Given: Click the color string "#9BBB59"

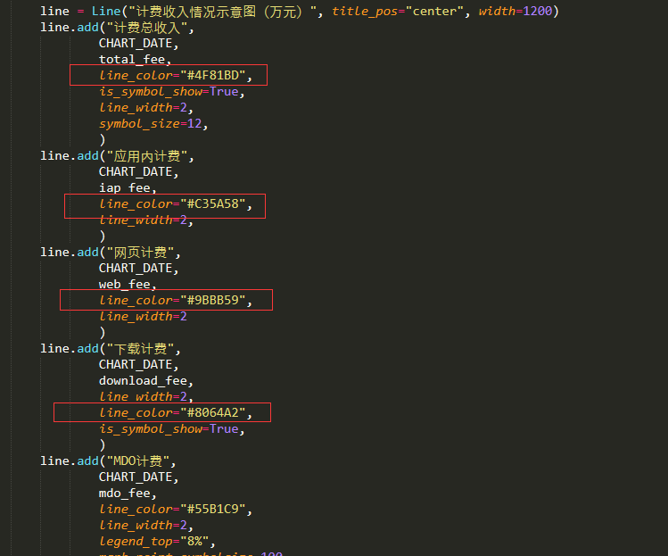Looking at the screenshot, I should point(213,300).
